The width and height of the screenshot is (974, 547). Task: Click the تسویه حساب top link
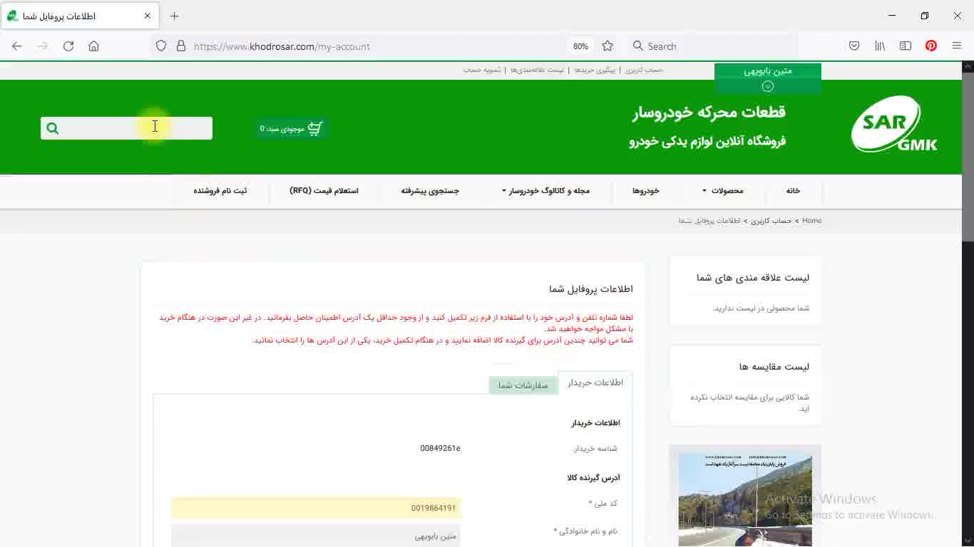[x=482, y=70]
